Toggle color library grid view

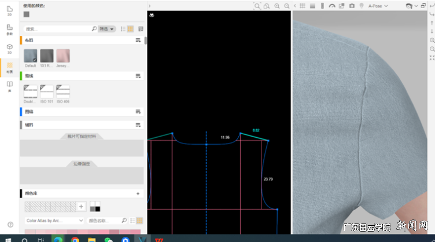coord(139,221)
